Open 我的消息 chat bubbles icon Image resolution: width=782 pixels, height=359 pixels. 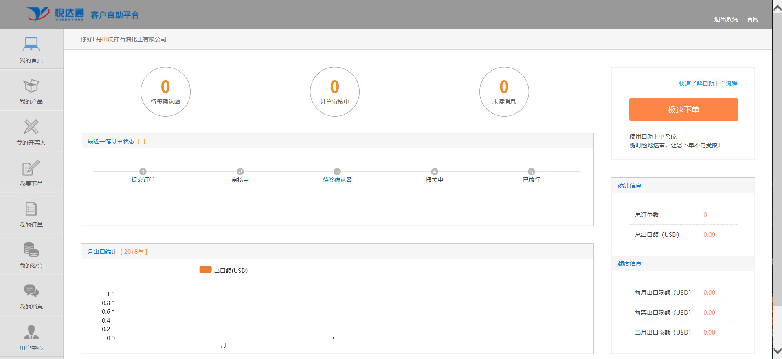point(31,291)
